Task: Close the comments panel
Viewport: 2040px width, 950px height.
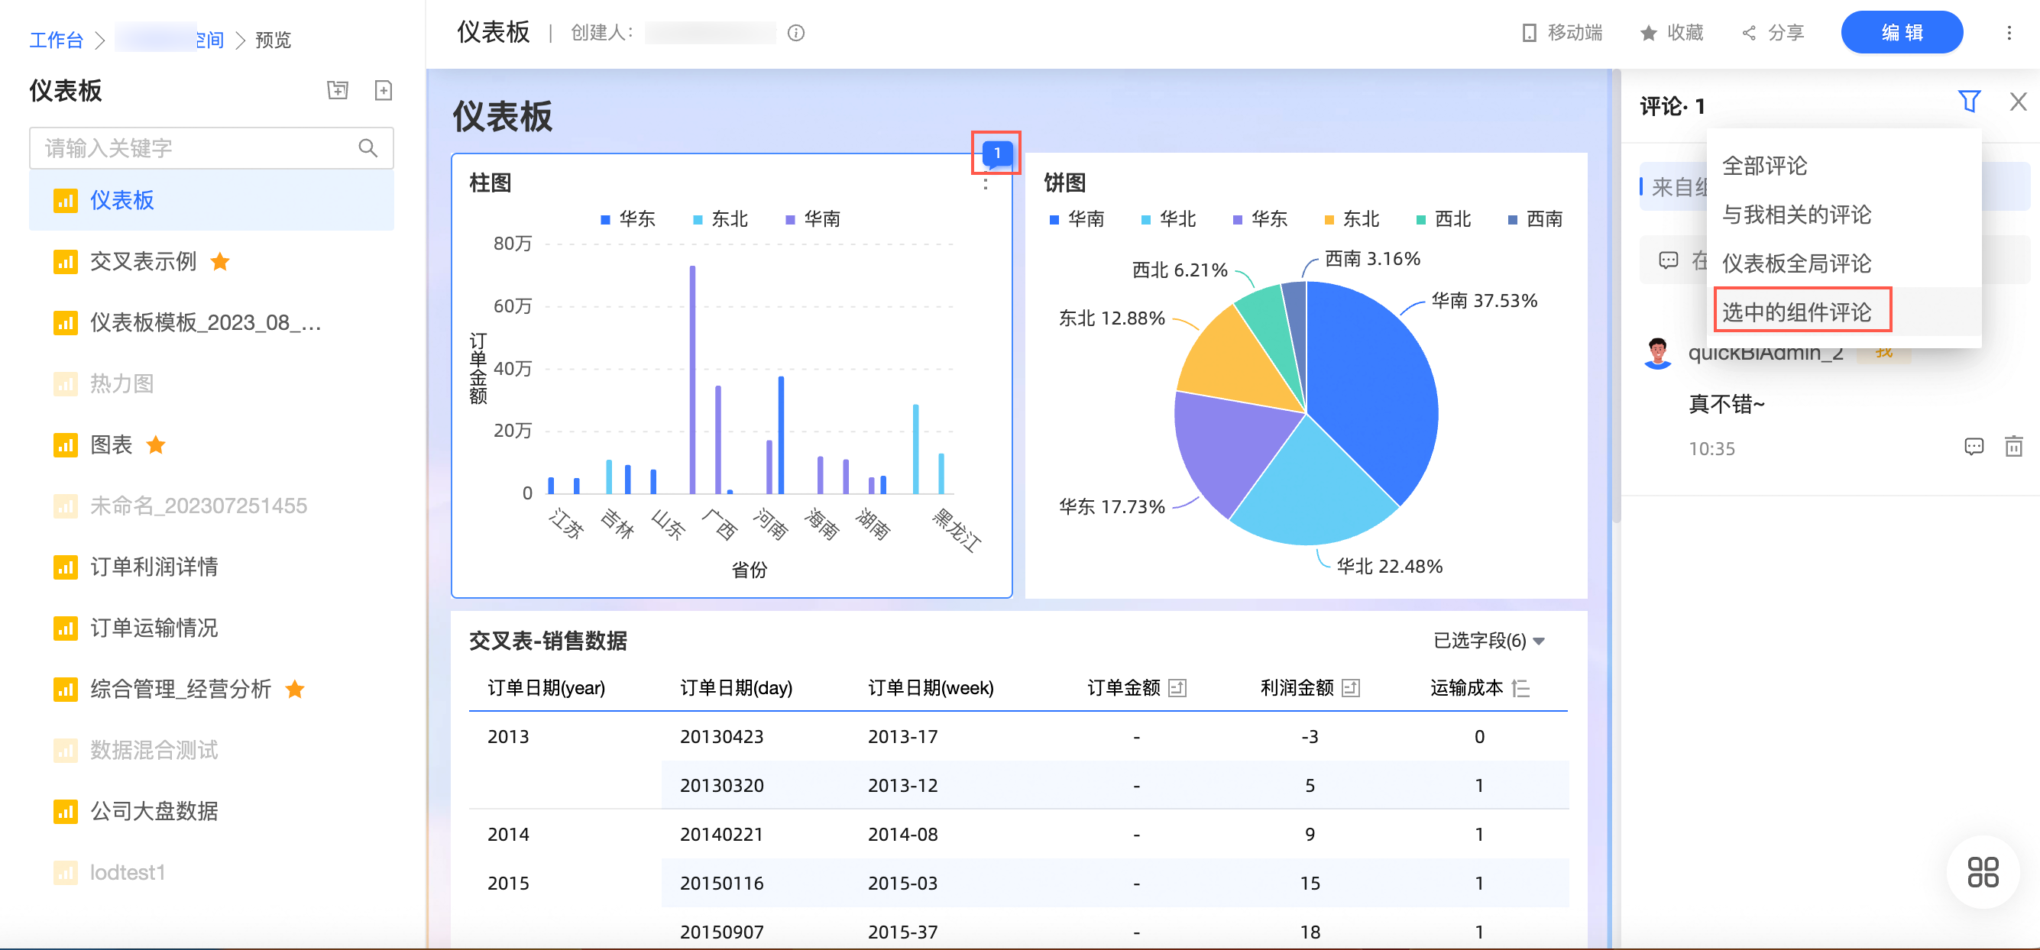Action: [x=2018, y=102]
